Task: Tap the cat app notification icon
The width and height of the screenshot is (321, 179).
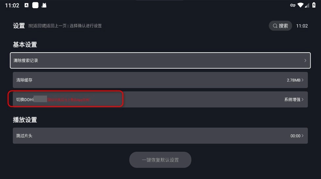Action: (x=44, y=5)
